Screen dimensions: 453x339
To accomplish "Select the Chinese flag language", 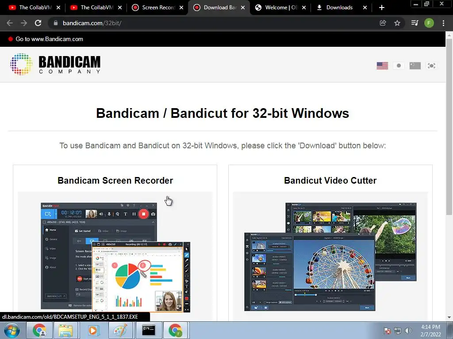I will click(415, 66).
